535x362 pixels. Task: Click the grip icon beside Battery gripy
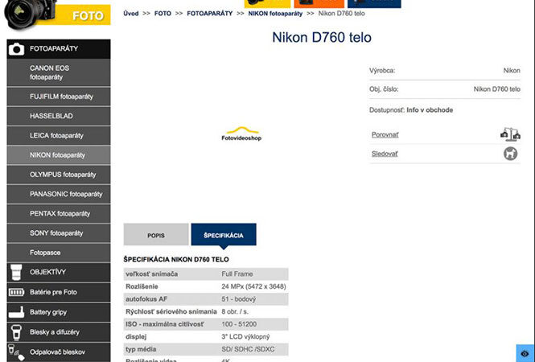point(16,312)
